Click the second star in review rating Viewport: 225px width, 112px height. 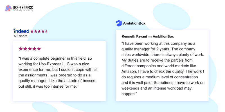pyautogui.click(x=25, y=49)
